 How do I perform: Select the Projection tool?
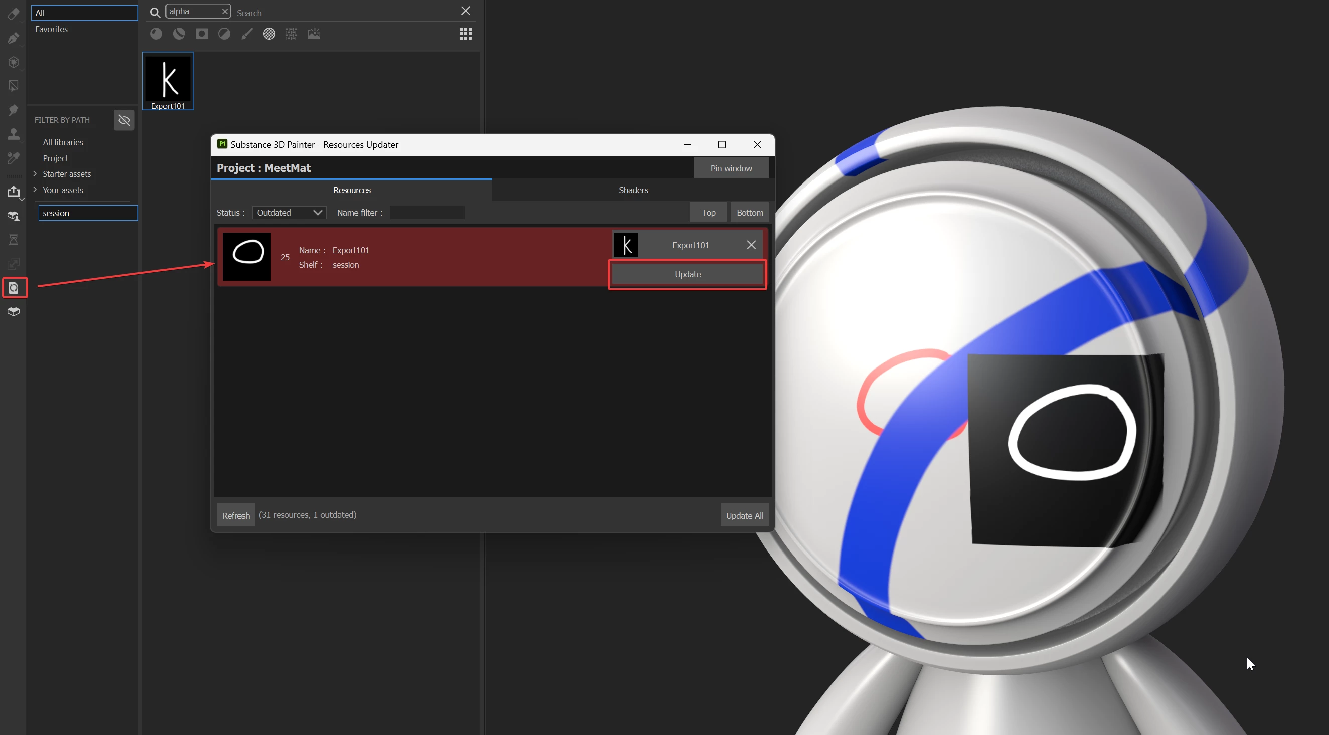(14, 62)
